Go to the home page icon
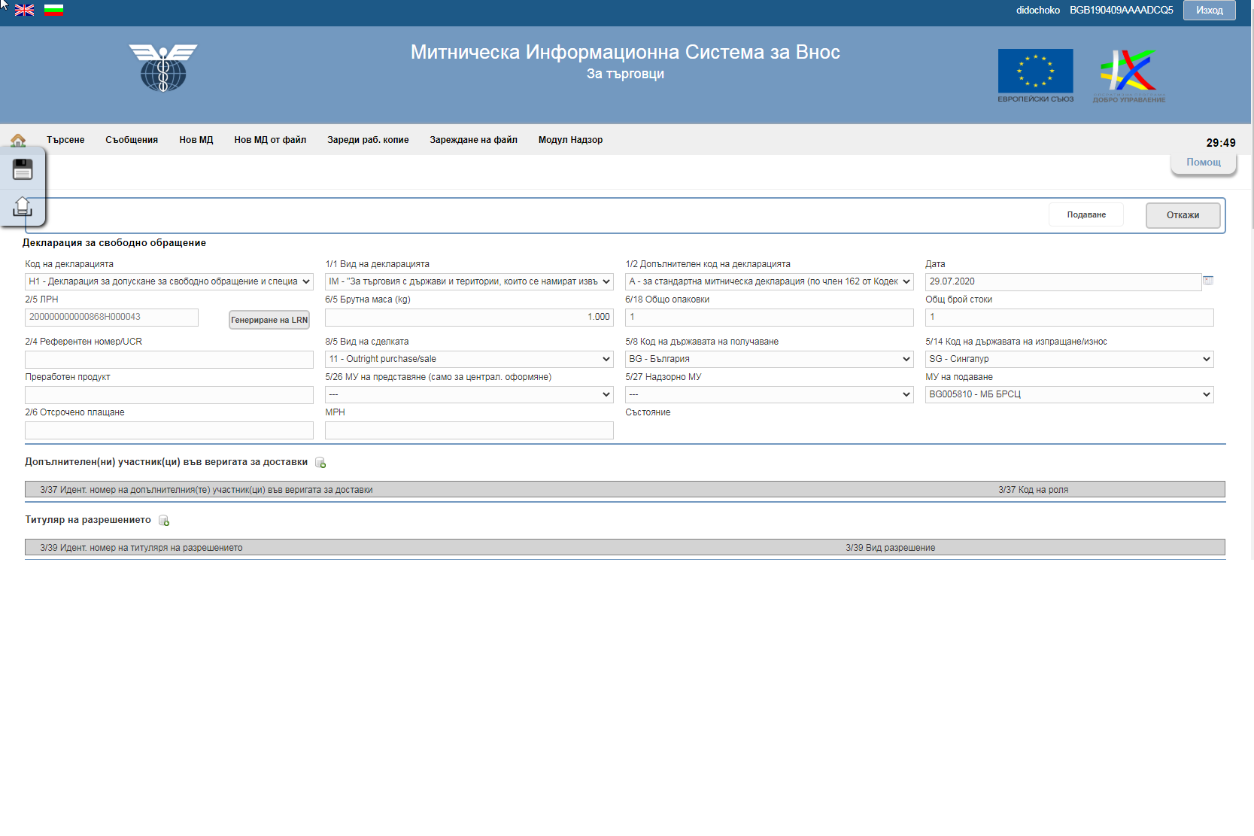Viewport: 1254px width, 836px height. pos(18,140)
